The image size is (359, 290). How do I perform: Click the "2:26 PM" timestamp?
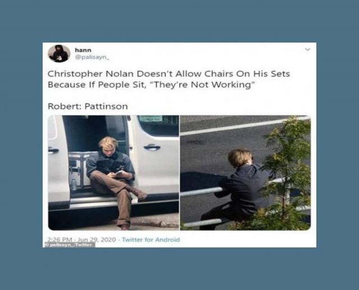coord(59,240)
